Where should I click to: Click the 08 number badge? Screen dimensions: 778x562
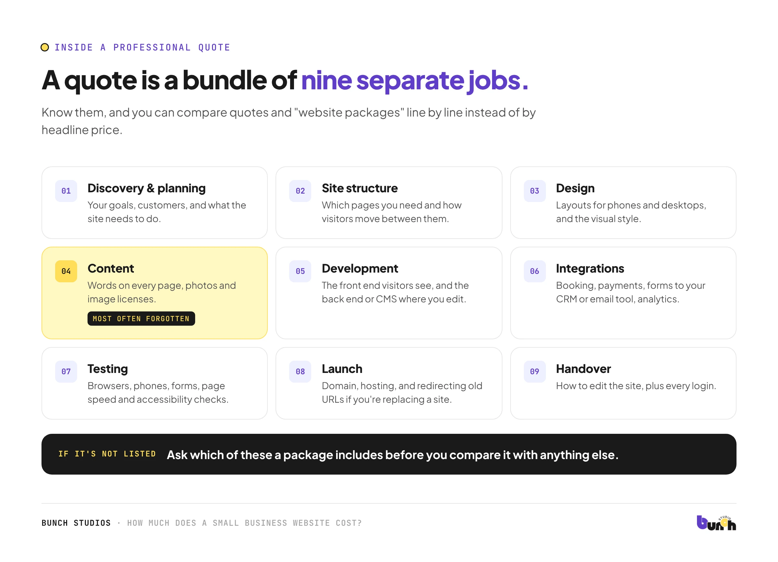pyautogui.click(x=300, y=372)
